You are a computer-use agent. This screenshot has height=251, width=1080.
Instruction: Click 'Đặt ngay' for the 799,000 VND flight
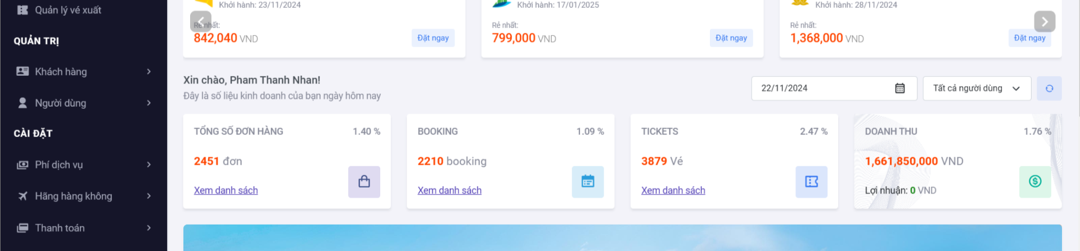point(731,38)
